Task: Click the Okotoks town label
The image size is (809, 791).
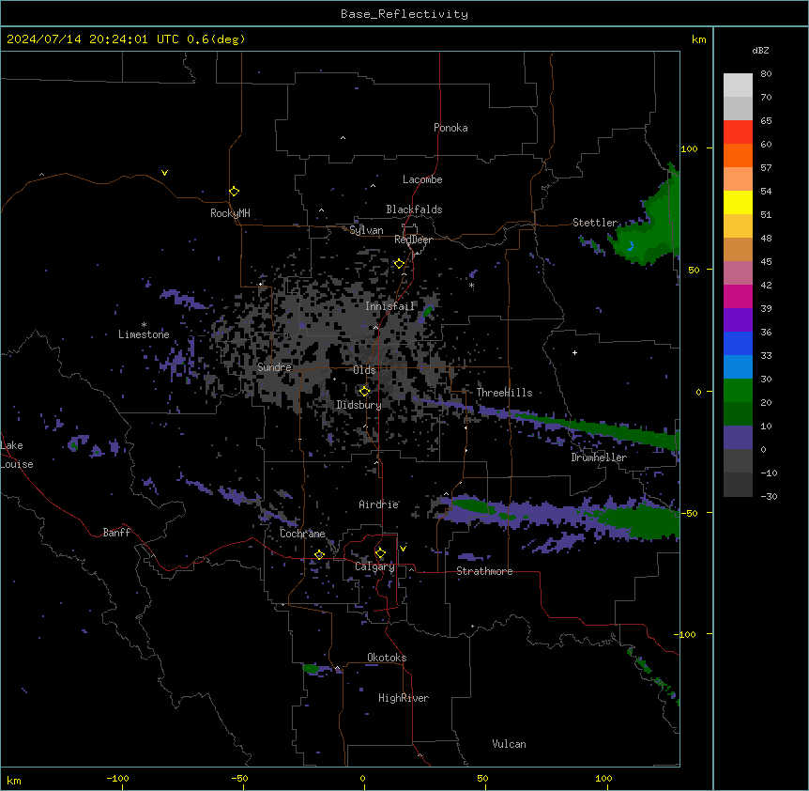Action: (x=387, y=658)
